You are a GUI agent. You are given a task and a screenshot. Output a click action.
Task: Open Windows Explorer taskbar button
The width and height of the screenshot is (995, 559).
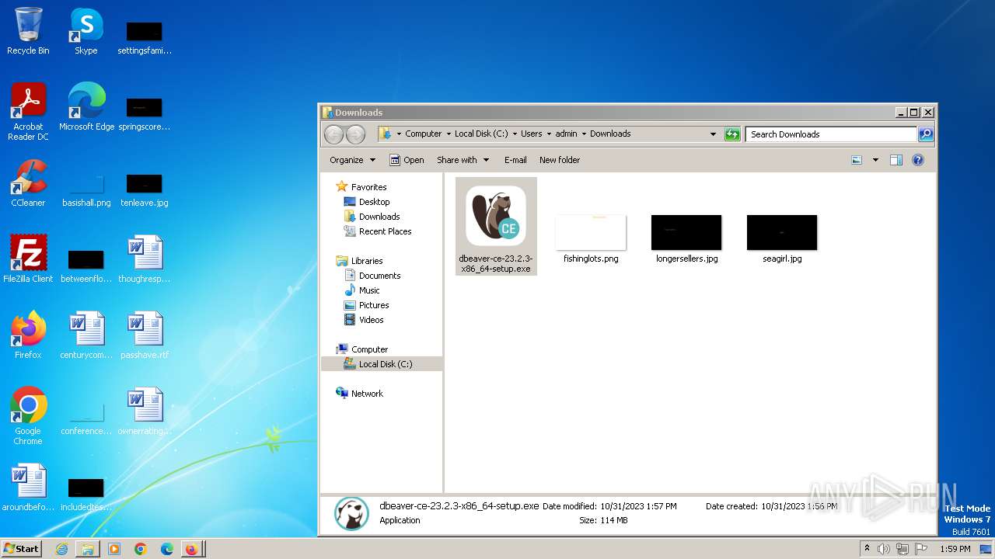click(x=88, y=549)
